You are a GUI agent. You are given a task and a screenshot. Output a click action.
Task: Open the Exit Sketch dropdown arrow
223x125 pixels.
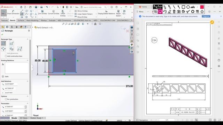pos(3,17)
